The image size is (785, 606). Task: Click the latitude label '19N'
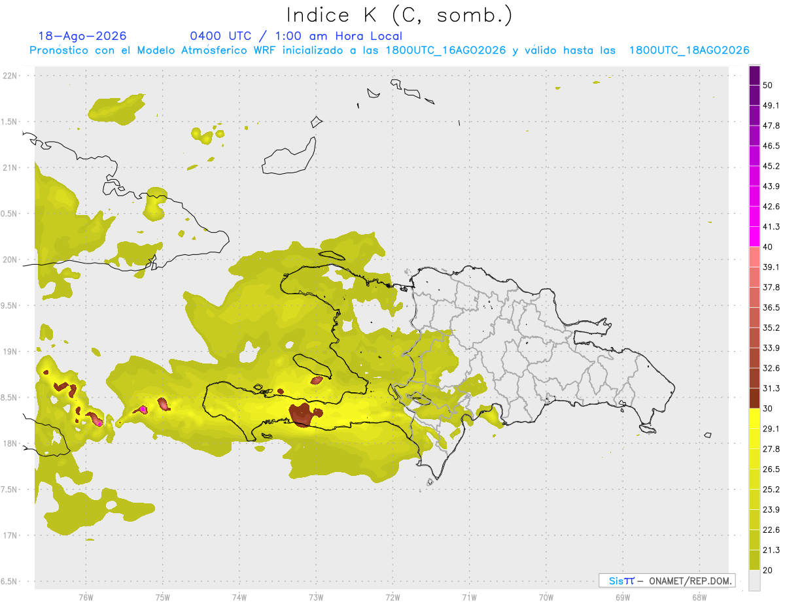(10, 352)
